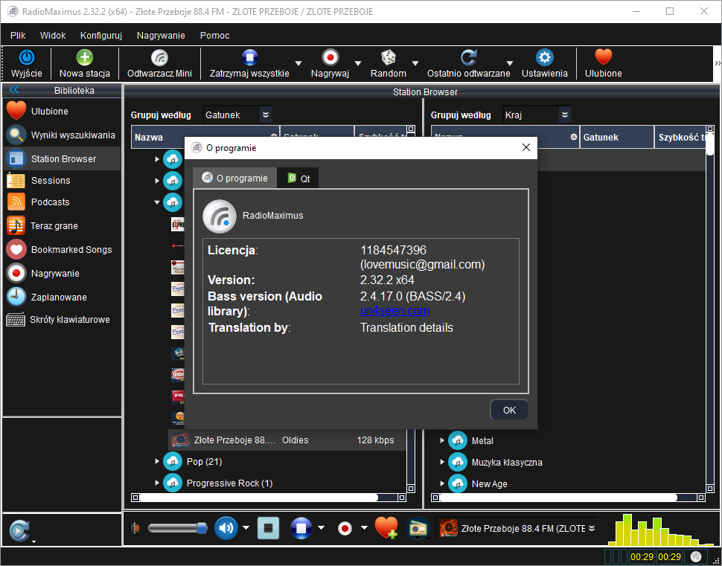Mute with the speaker button
722x566 pixels.
pyautogui.click(x=226, y=528)
